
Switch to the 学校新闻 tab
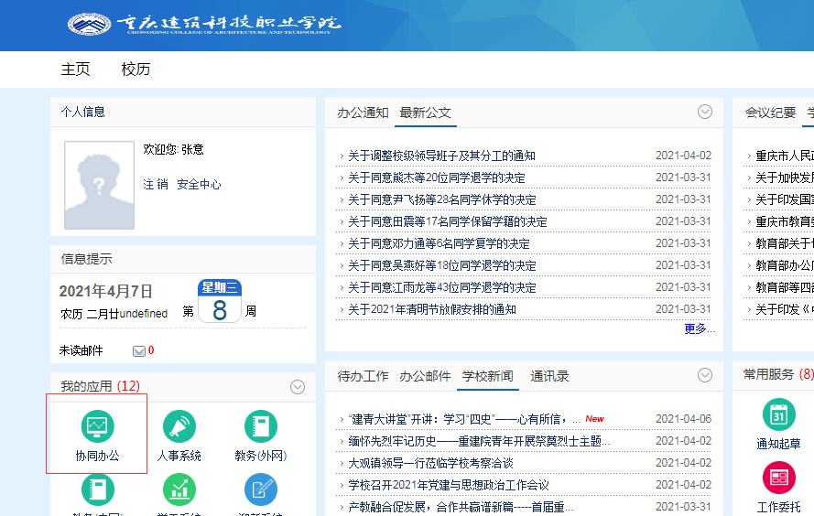pyautogui.click(x=487, y=376)
